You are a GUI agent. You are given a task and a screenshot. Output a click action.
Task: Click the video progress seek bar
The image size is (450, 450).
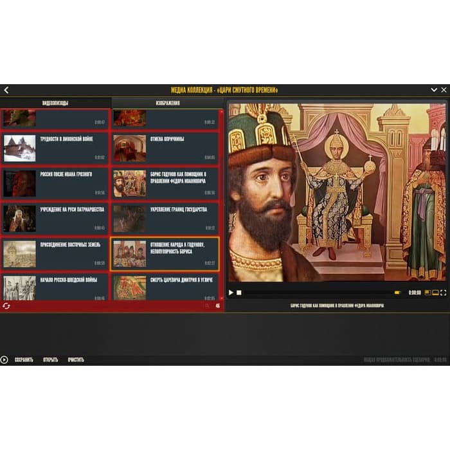tap(318, 292)
